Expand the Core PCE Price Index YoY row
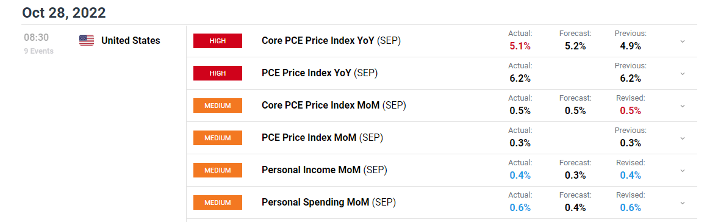The width and height of the screenshot is (707, 222). coord(682,41)
